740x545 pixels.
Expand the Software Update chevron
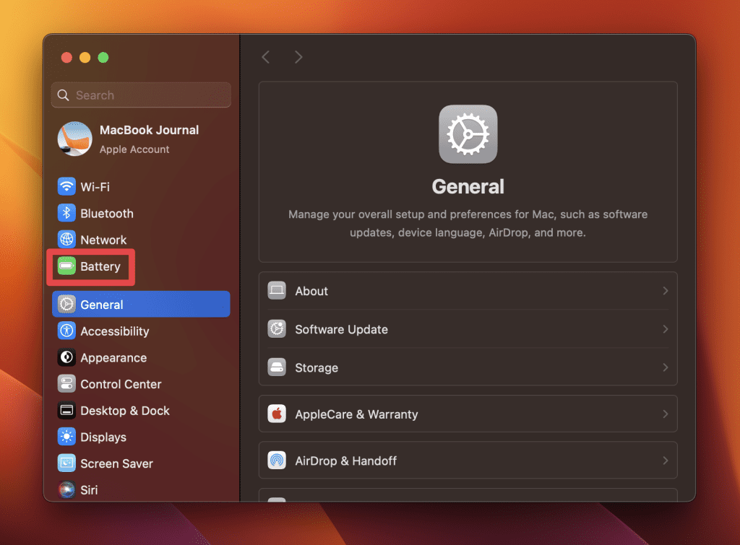[665, 329]
